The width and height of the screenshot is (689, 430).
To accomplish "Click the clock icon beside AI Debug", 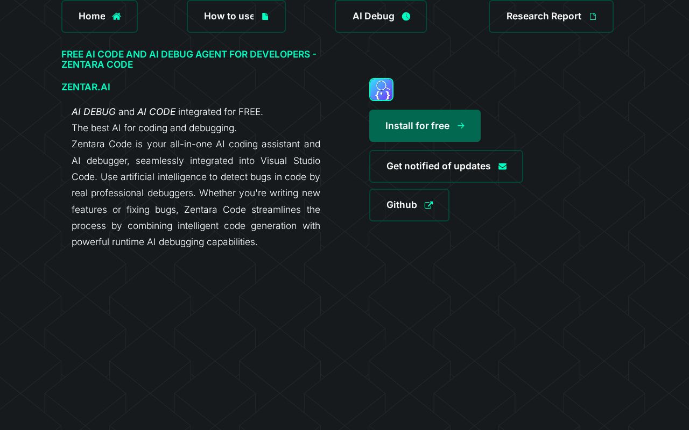I will tap(406, 16).
